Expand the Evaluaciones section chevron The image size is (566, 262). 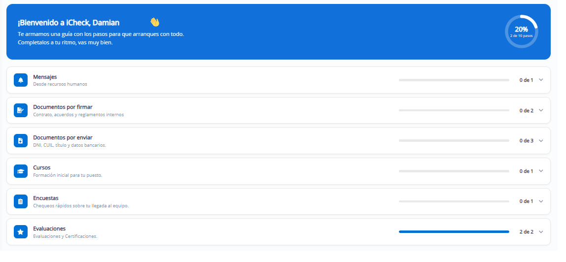click(541, 232)
